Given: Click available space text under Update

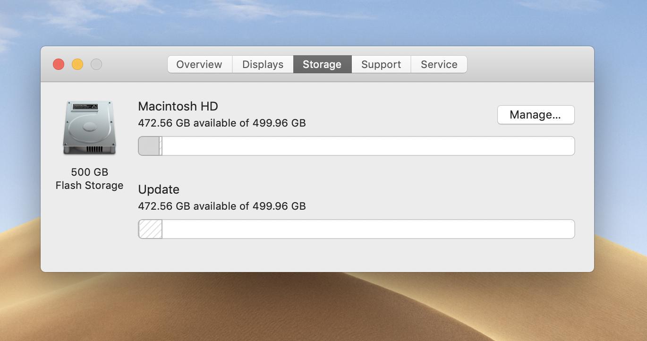Looking at the screenshot, I should [x=222, y=206].
